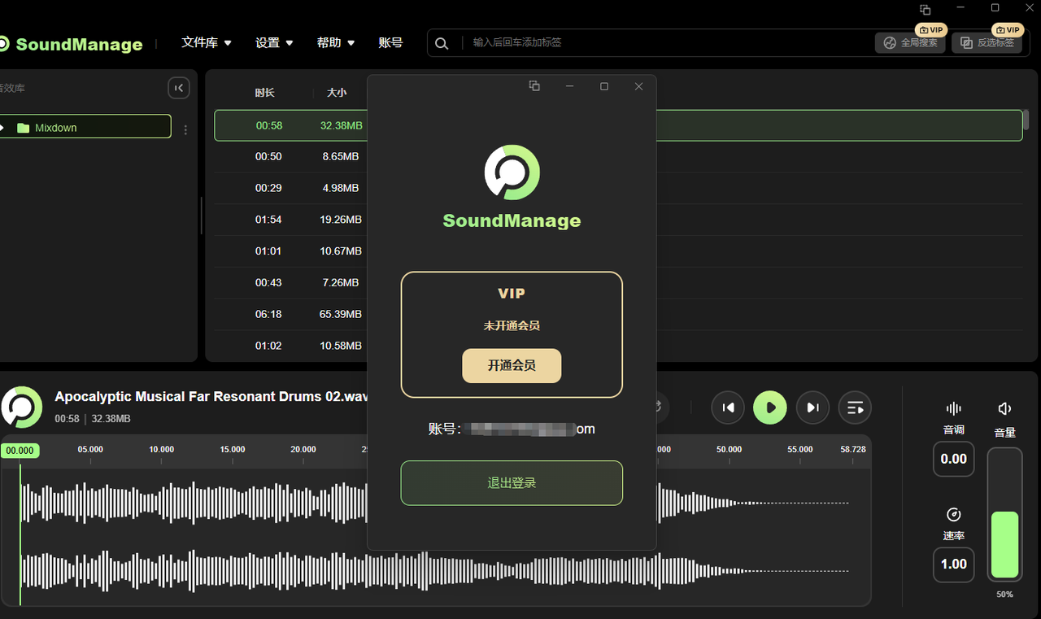The image size is (1041, 619).
Task: Click the 全局搜索 button
Action: (910, 43)
